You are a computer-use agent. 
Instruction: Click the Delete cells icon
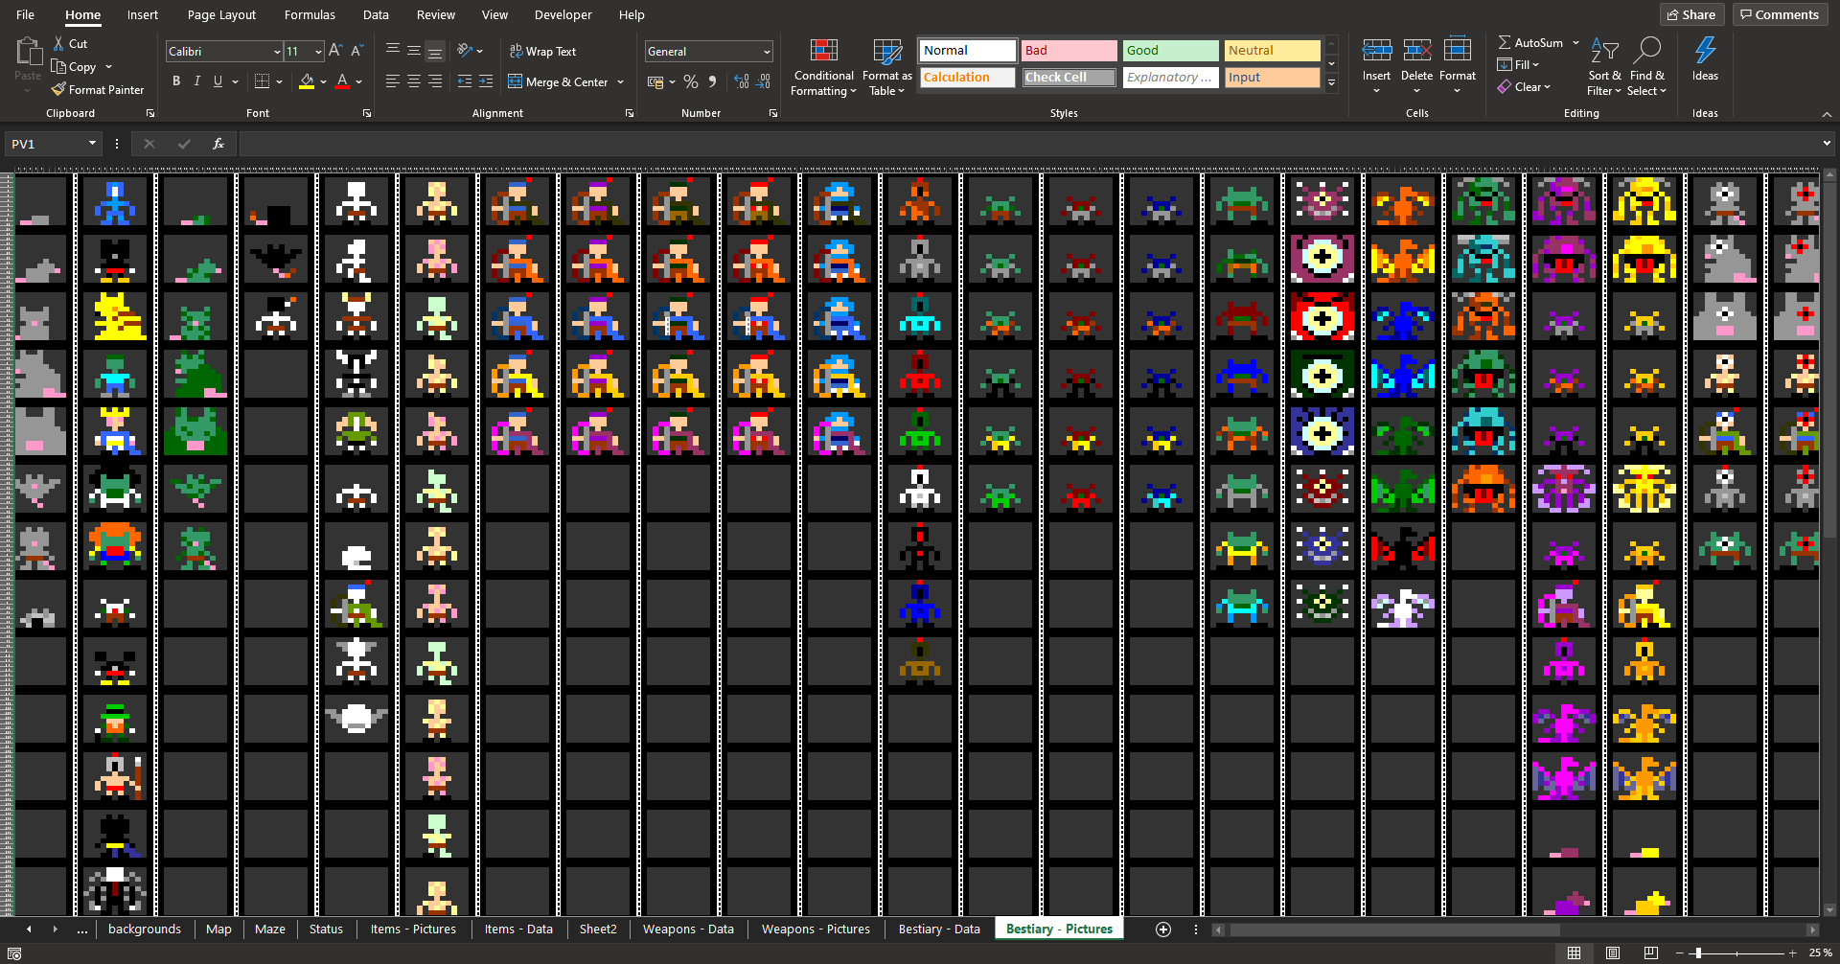pyautogui.click(x=1417, y=49)
